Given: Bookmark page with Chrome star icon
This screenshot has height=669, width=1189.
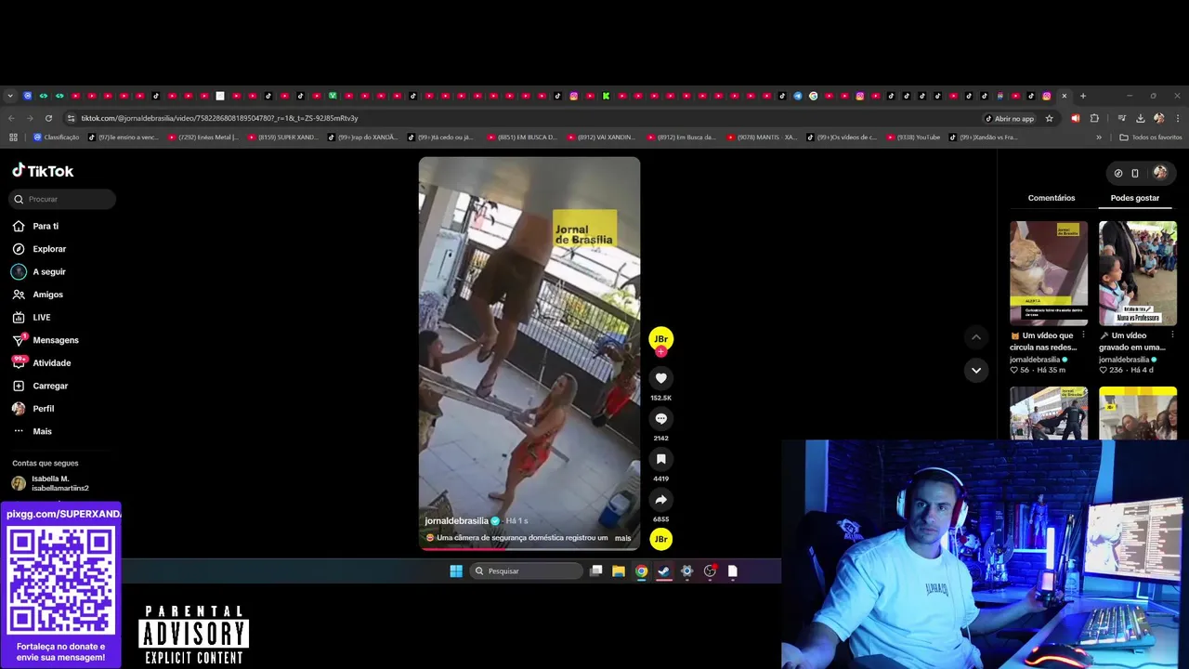Looking at the screenshot, I should point(1050,118).
